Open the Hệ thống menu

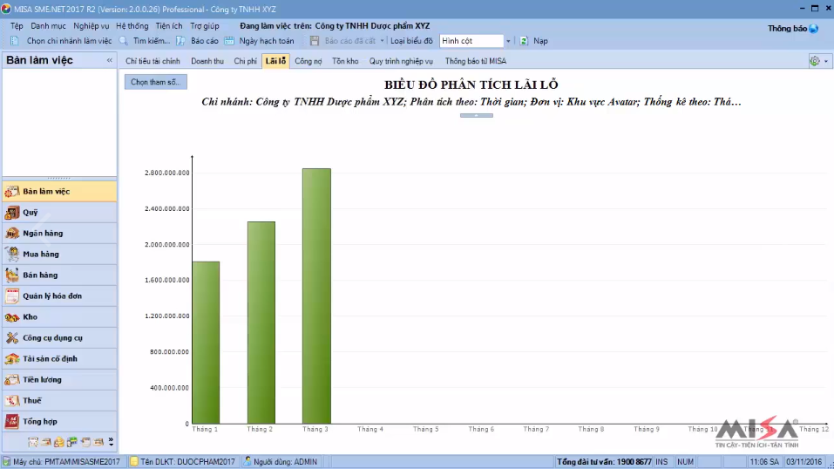(132, 26)
